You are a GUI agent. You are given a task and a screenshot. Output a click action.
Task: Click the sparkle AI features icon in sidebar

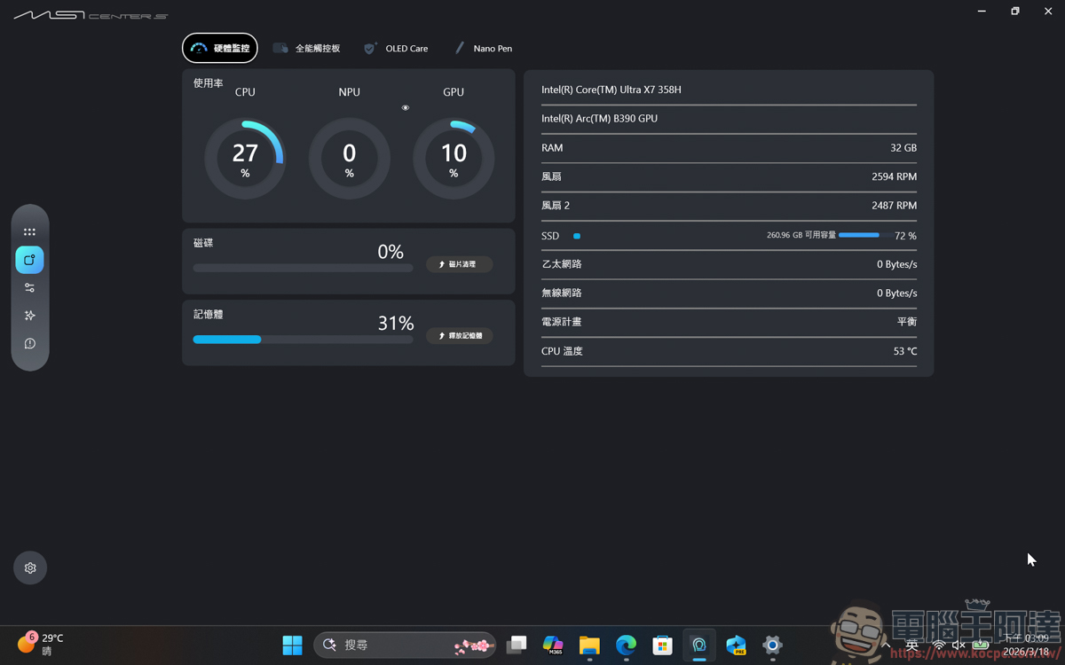tap(30, 315)
